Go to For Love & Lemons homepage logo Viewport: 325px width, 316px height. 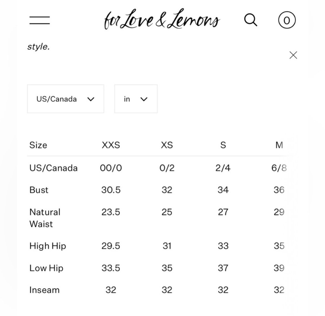click(162, 19)
